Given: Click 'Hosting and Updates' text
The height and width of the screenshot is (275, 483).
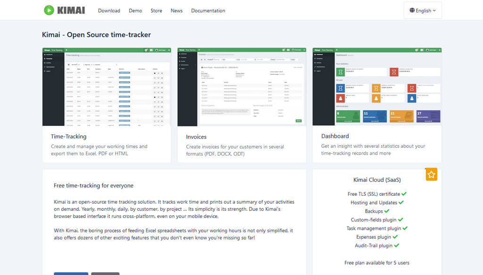Looking at the screenshot, I should coord(374,203).
